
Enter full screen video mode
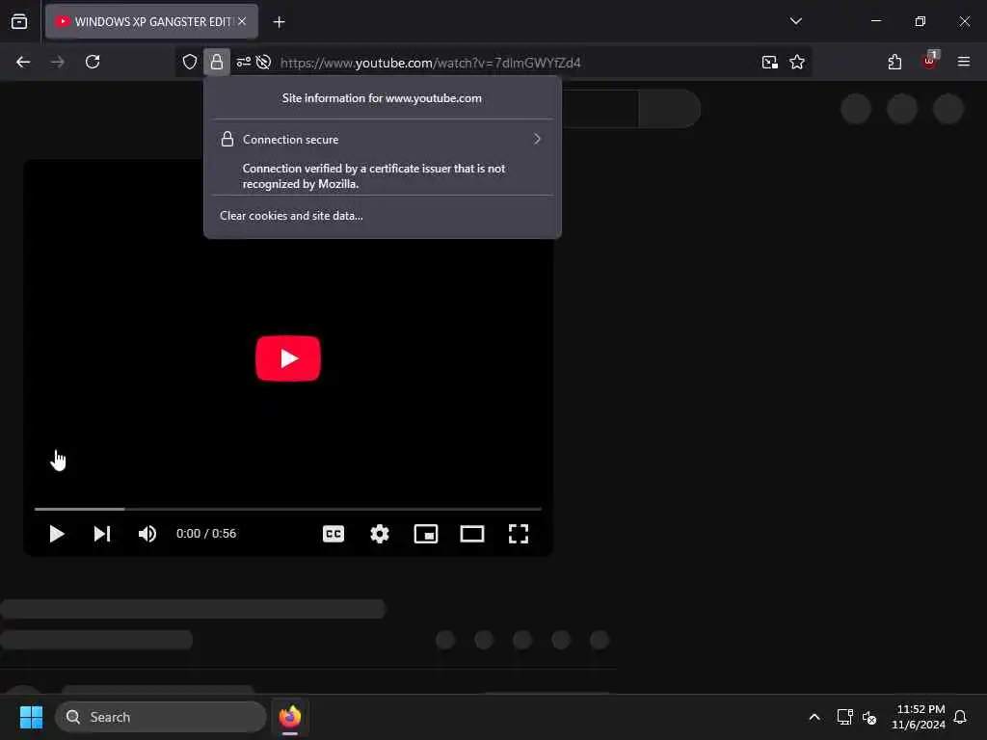coord(518,534)
